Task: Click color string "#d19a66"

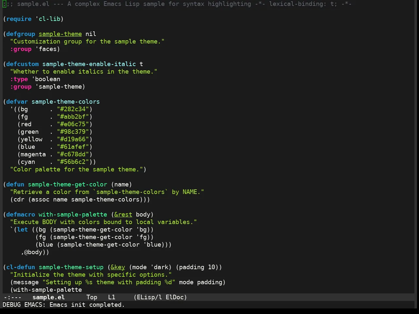Action: [73, 139]
